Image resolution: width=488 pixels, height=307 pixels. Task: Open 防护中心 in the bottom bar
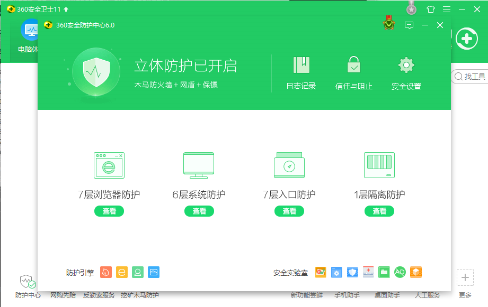pos(28,287)
